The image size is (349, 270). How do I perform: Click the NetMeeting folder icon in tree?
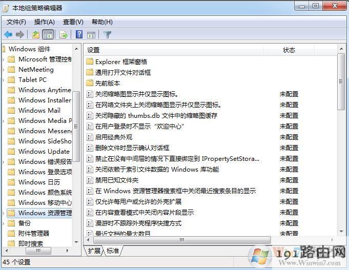tap(11, 70)
